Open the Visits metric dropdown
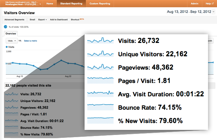This screenshot has width=217, height=140. [x=12, y=41]
